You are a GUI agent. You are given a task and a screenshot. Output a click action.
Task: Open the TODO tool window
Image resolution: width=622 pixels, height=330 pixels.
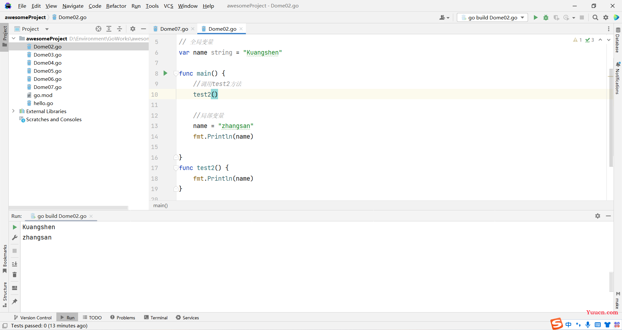click(92, 318)
